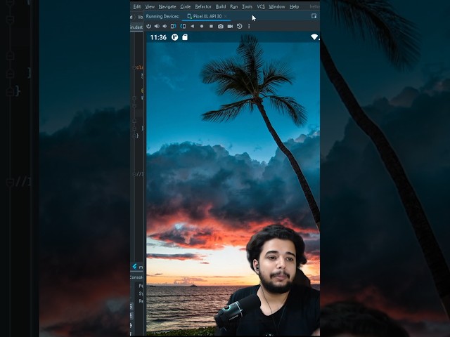Open the Navigate menu
Viewport: 450px width, 337px height.
[x=167, y=6]
